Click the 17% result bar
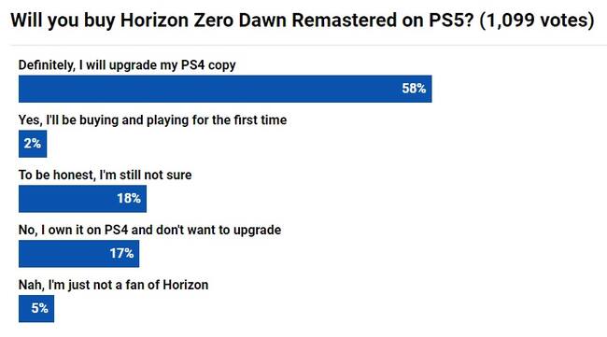Image resolution: width=607 pixels, height=337 pixels. (x=78, y=253)
